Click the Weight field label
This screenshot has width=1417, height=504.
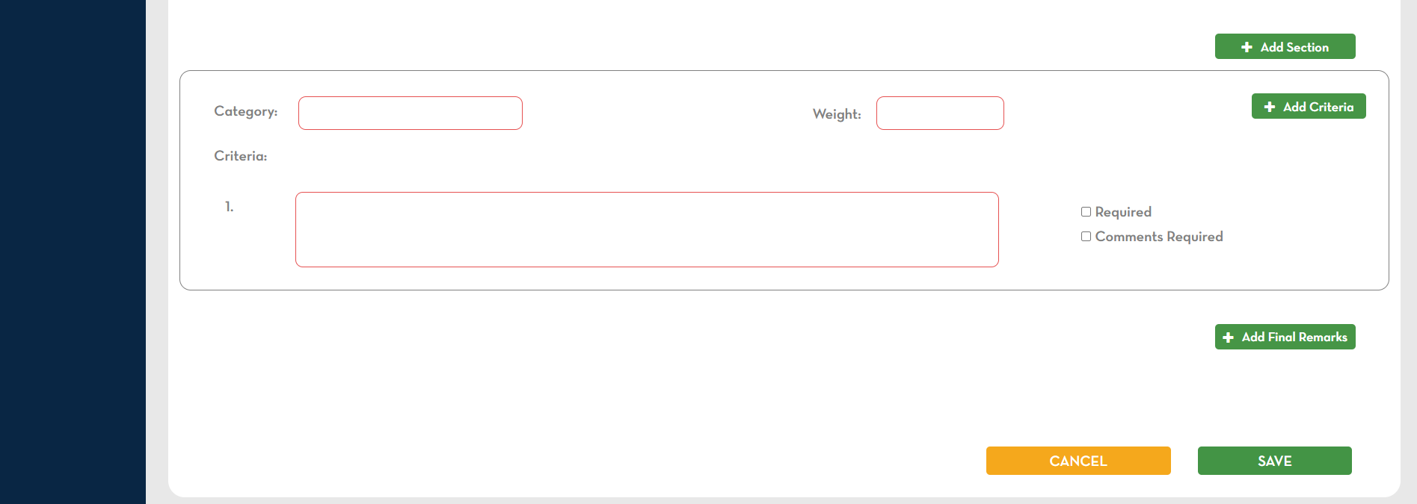point(837,114)
